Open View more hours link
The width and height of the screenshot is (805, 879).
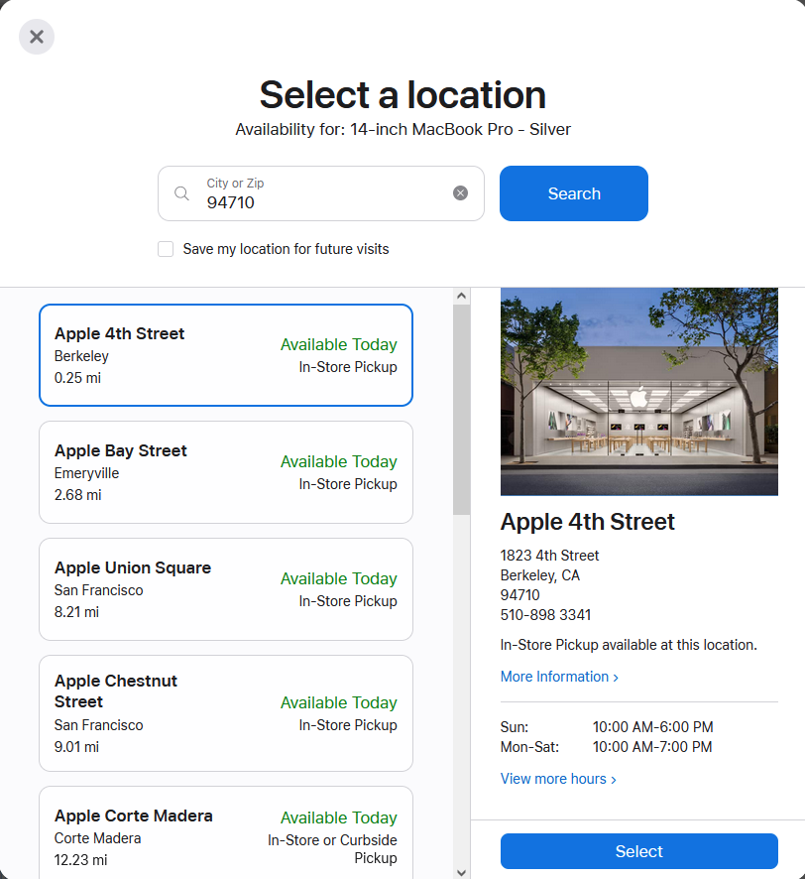558,779
